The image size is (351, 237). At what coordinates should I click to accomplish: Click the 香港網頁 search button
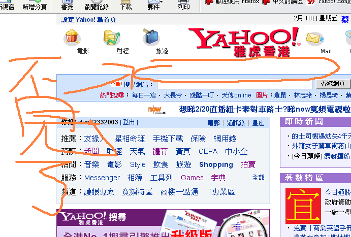(333, 84)
